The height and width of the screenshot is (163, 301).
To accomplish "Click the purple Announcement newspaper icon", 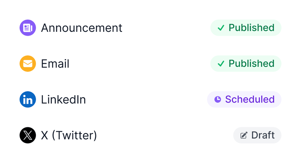I will 28,28.
